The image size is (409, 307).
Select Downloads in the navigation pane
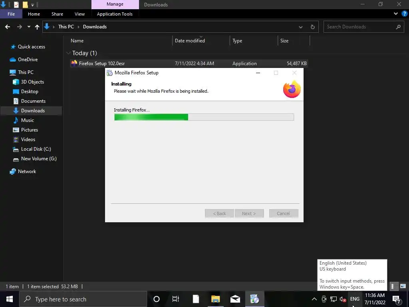(33, 111)
